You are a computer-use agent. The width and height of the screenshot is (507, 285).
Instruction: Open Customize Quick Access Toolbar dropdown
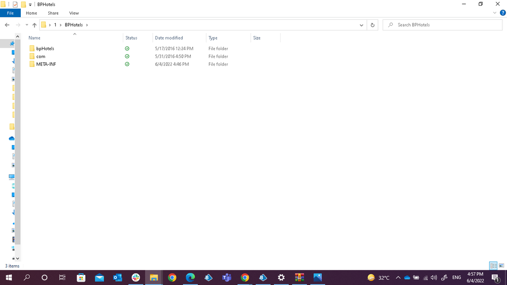point(30,5)
